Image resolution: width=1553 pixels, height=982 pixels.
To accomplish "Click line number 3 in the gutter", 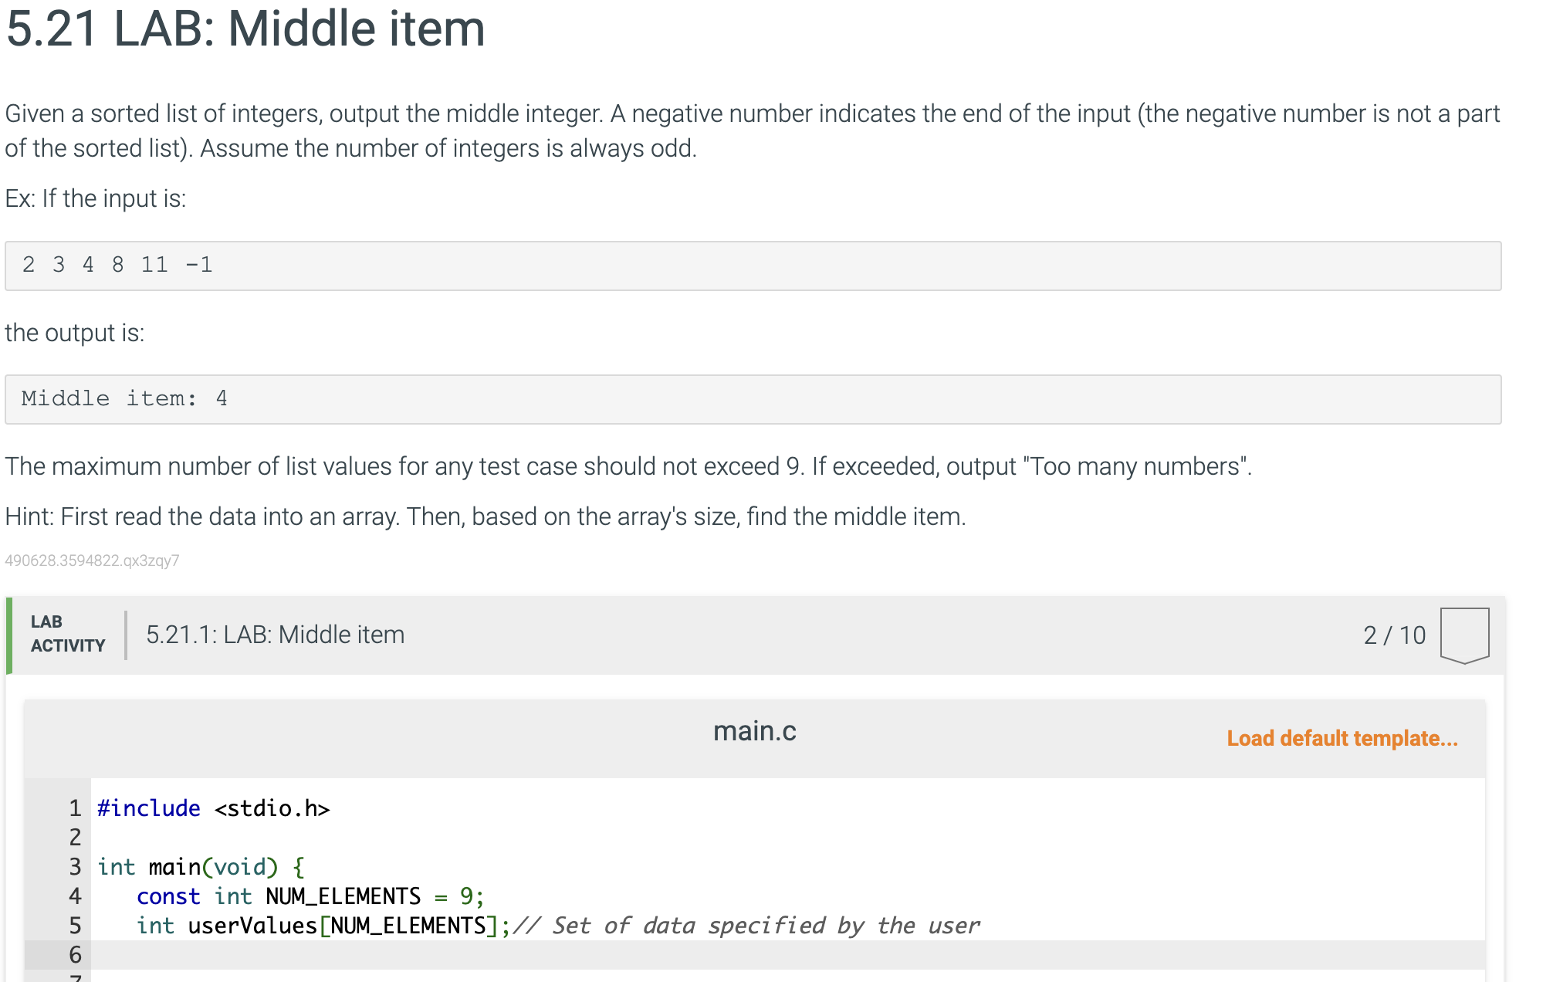I will pyautogui.click(x=75, y=867).
